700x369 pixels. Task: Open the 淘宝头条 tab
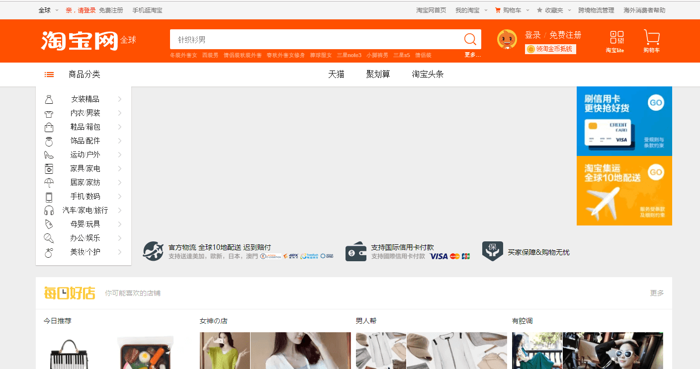pos(428,74)
